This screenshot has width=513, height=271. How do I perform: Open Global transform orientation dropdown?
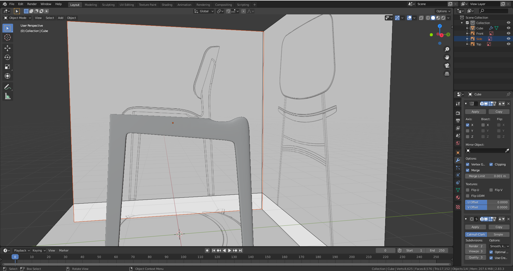click(x=204, y=11)
